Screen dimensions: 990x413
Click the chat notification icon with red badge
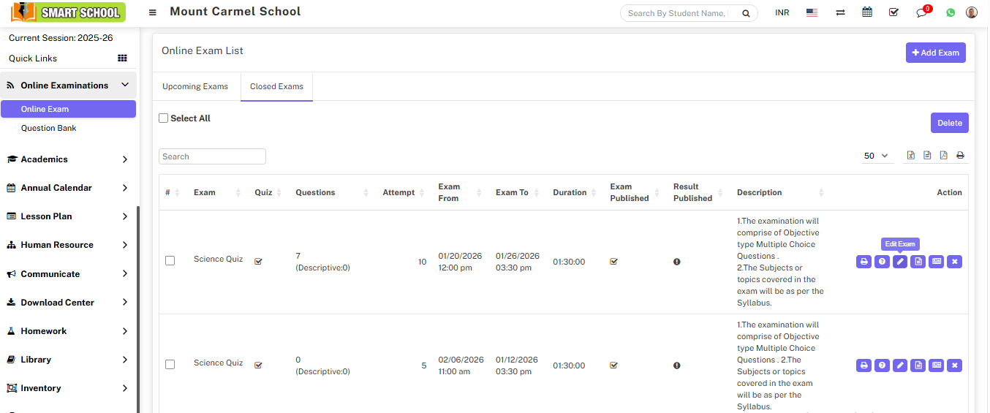tap(921, 12)
